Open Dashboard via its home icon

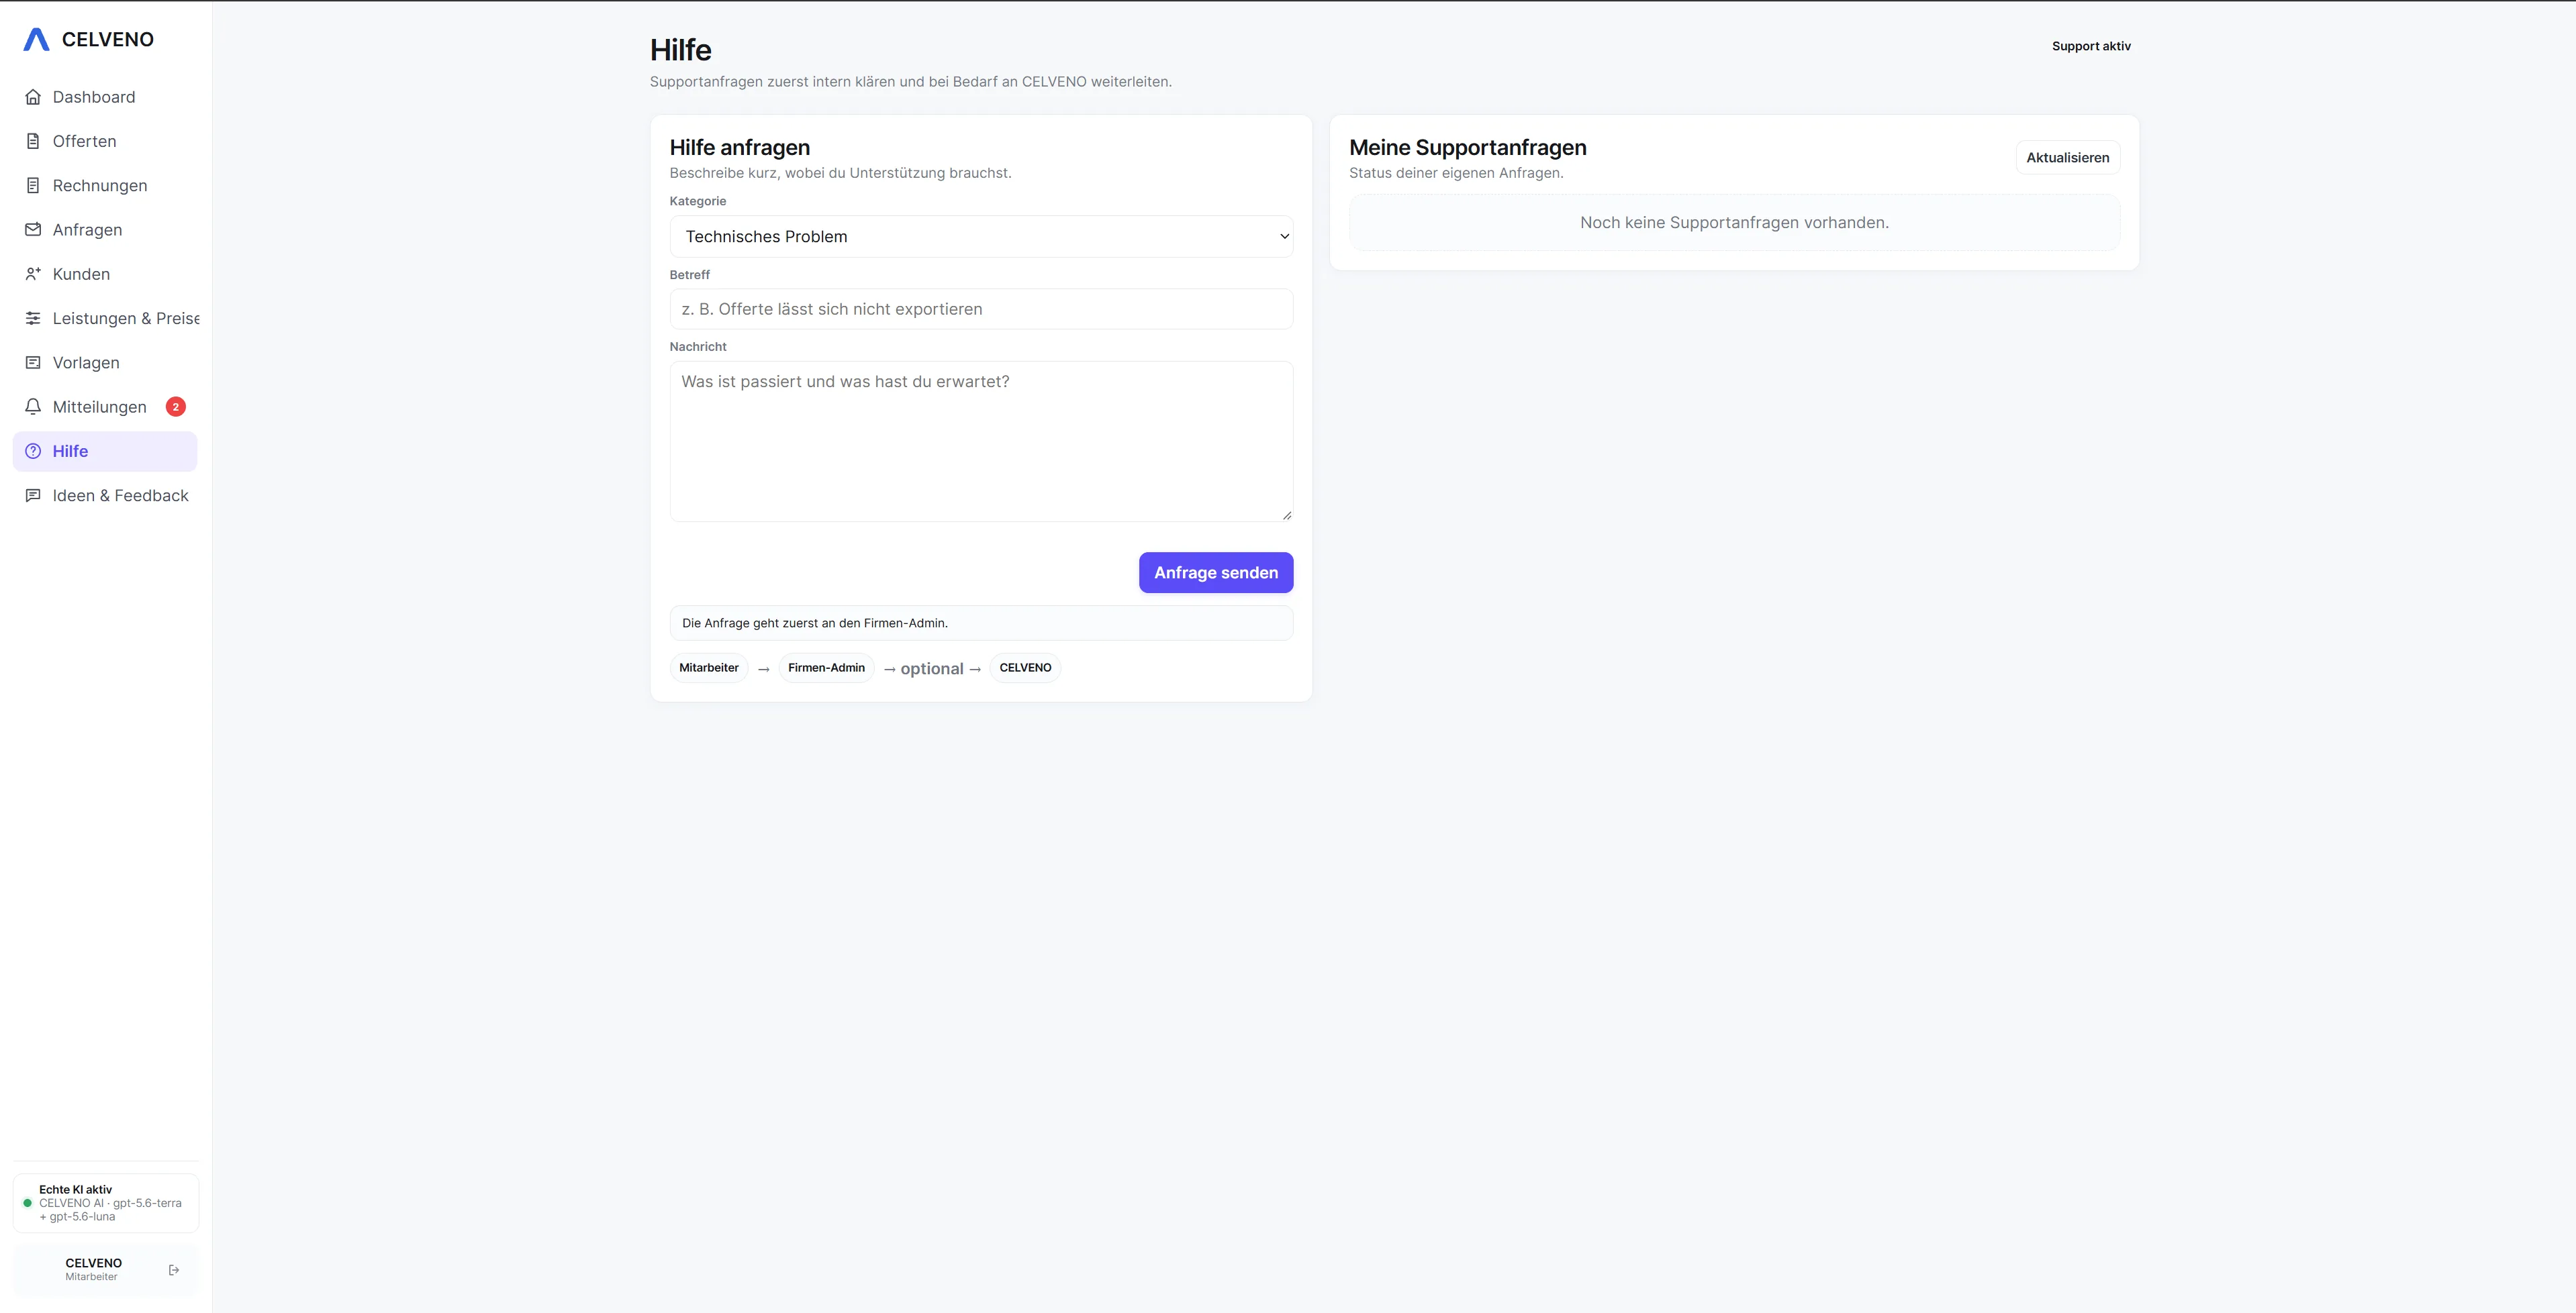[x=33, y=97]
